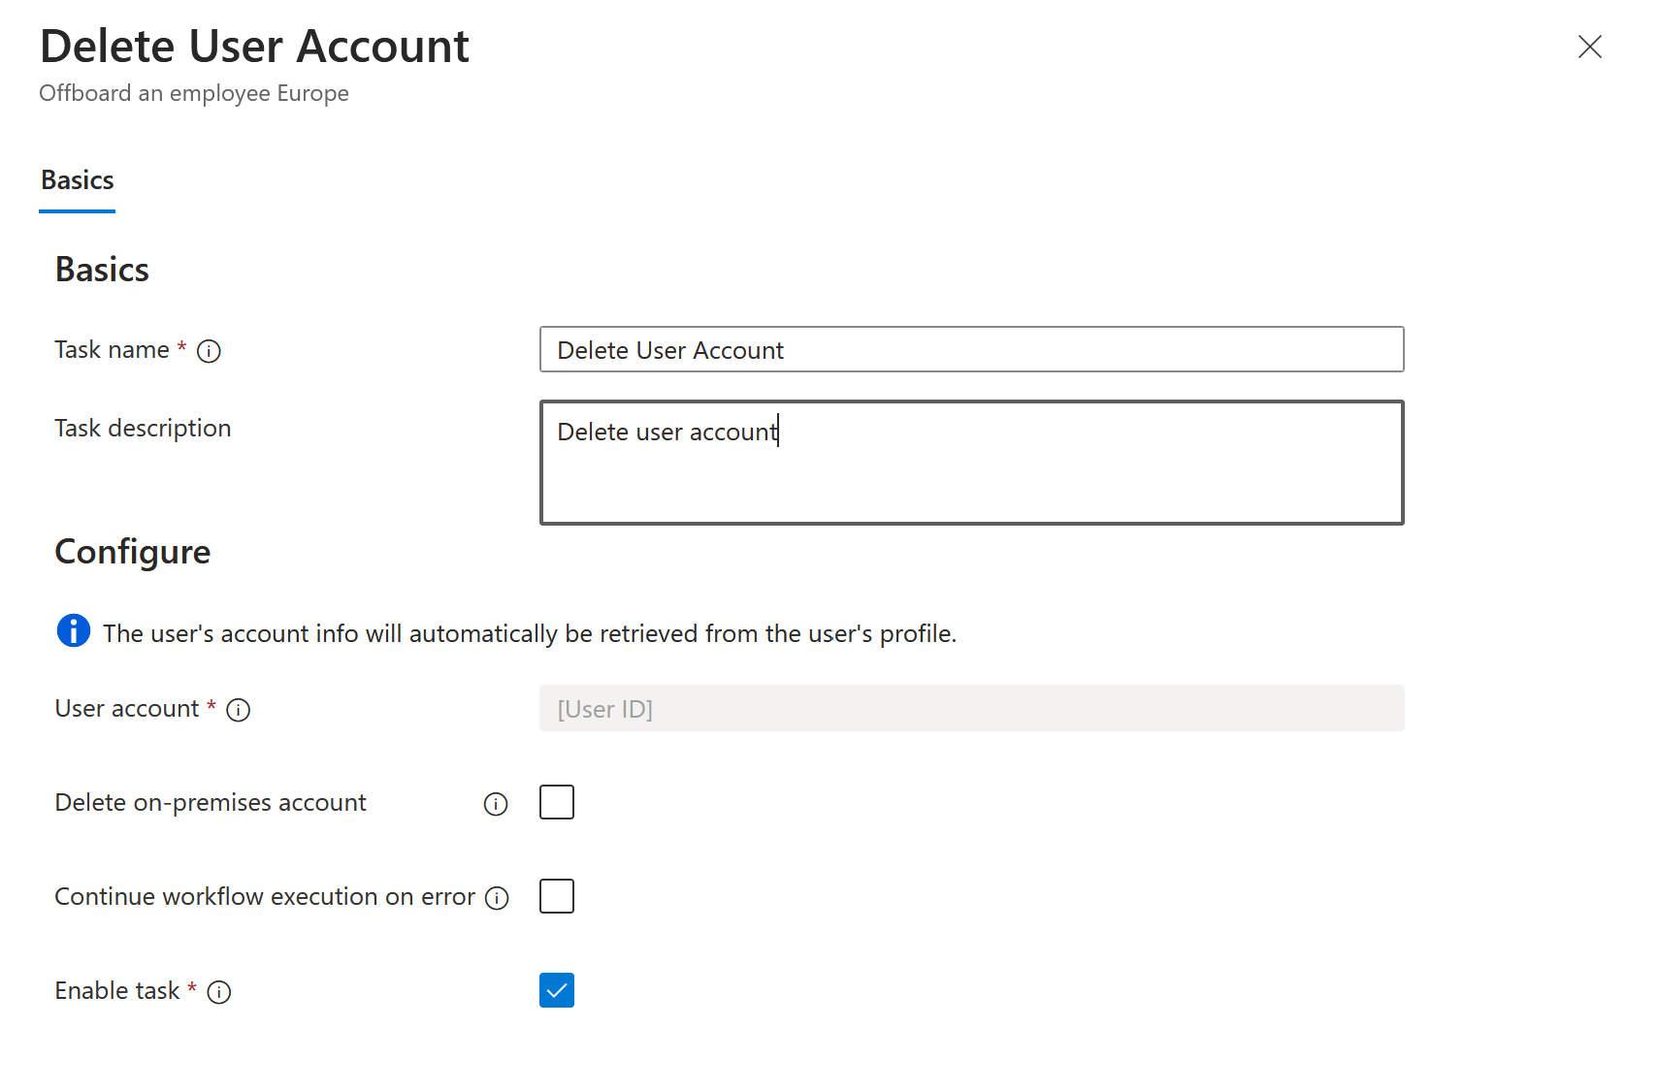
Task: Click the Delete on-premises account label
Action: pos(211,803)
